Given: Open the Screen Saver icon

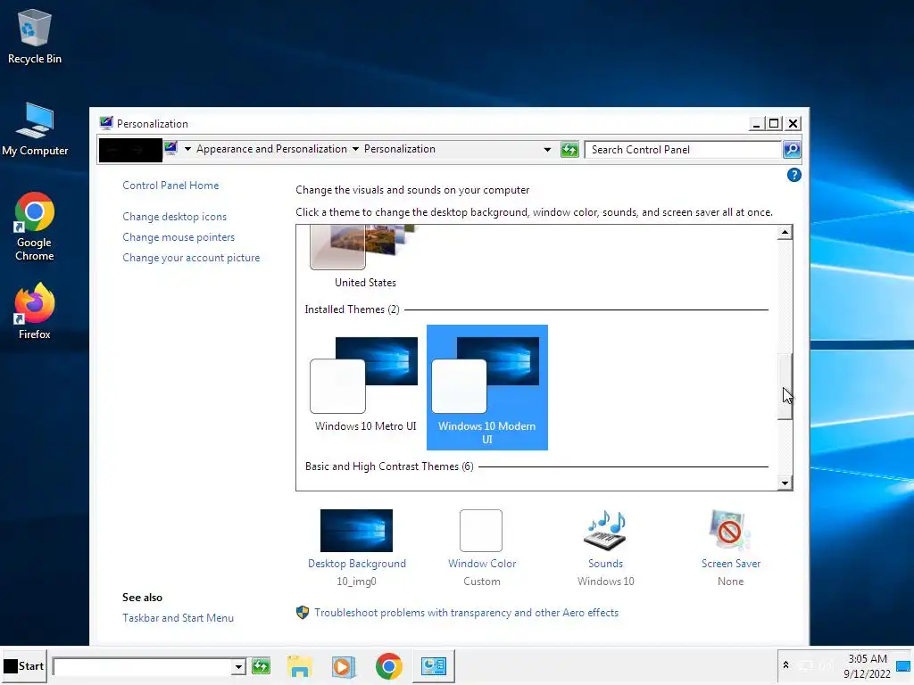Looking at the screenshot, I should (x=730, y=531).
